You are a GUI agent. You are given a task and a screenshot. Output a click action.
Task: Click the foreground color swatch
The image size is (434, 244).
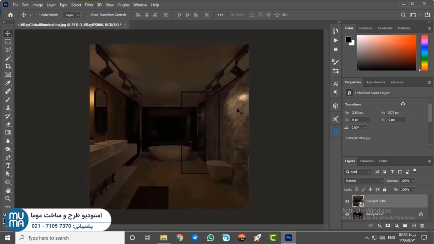[x=348, y=39]
